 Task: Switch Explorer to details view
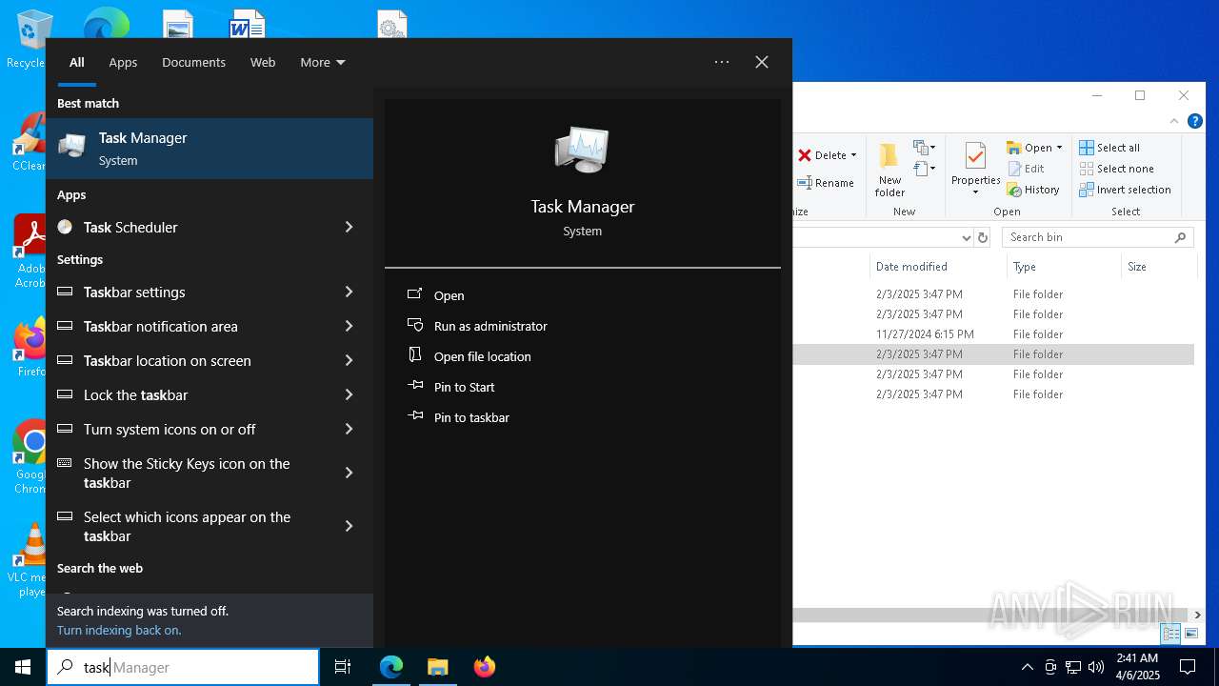tap(1171, 634)
